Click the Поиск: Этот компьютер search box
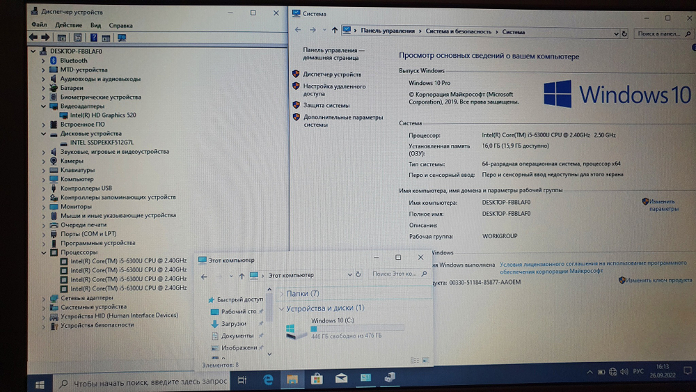Screen dimensions: 696x392 tap(399, 274)
